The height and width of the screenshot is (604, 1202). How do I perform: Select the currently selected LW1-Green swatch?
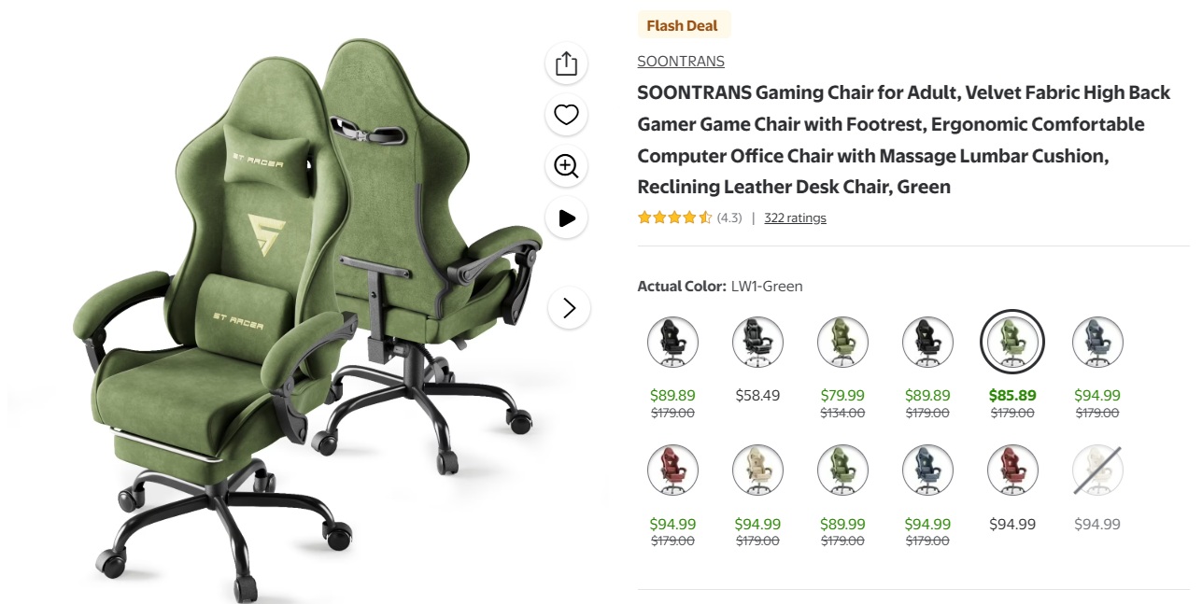(x=1012, y=342)
